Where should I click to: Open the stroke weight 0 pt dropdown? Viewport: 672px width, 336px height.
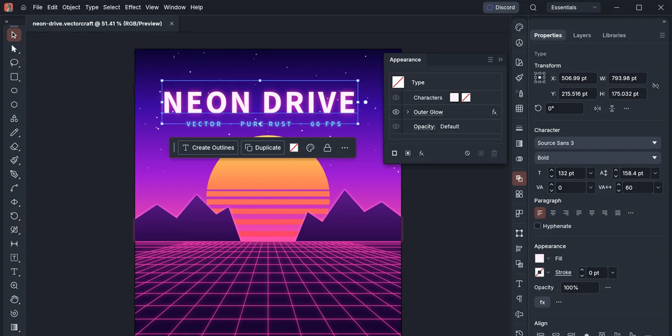coord(613,273)
